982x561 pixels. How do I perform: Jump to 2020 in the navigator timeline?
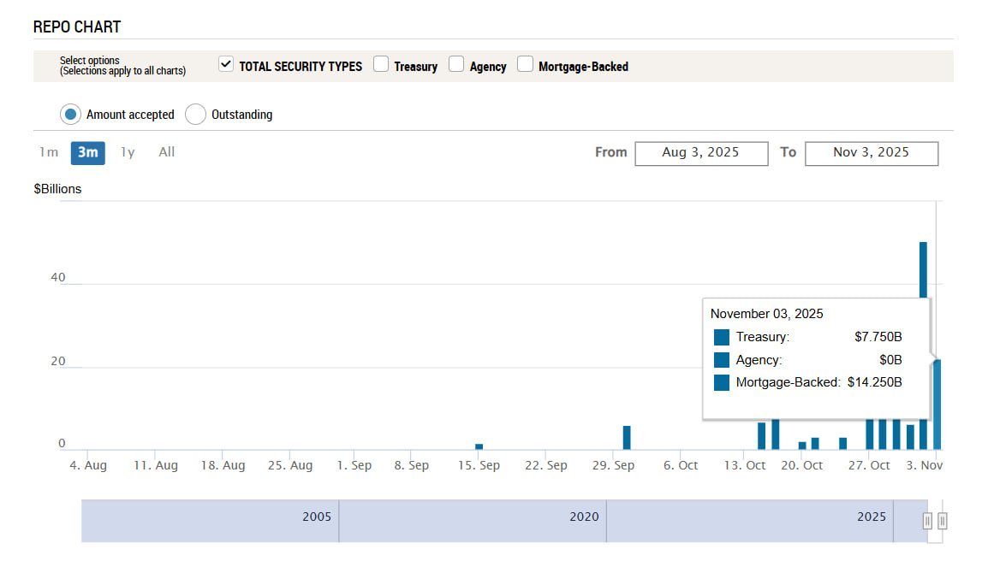pos(584,517)
